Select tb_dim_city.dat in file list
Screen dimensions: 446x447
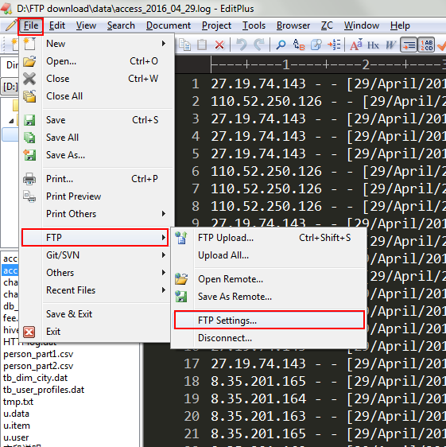(x=35, y=378)
